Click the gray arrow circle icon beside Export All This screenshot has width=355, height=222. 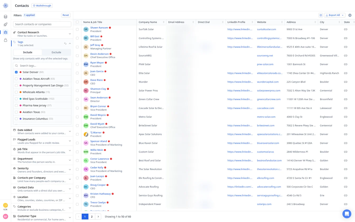coord(350,15)
